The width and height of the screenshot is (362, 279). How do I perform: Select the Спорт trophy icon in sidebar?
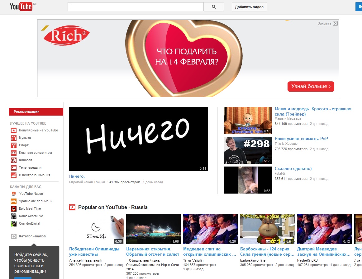point(14,145)
